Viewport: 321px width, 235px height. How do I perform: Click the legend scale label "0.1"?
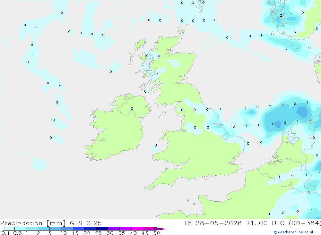pos(5,233)
